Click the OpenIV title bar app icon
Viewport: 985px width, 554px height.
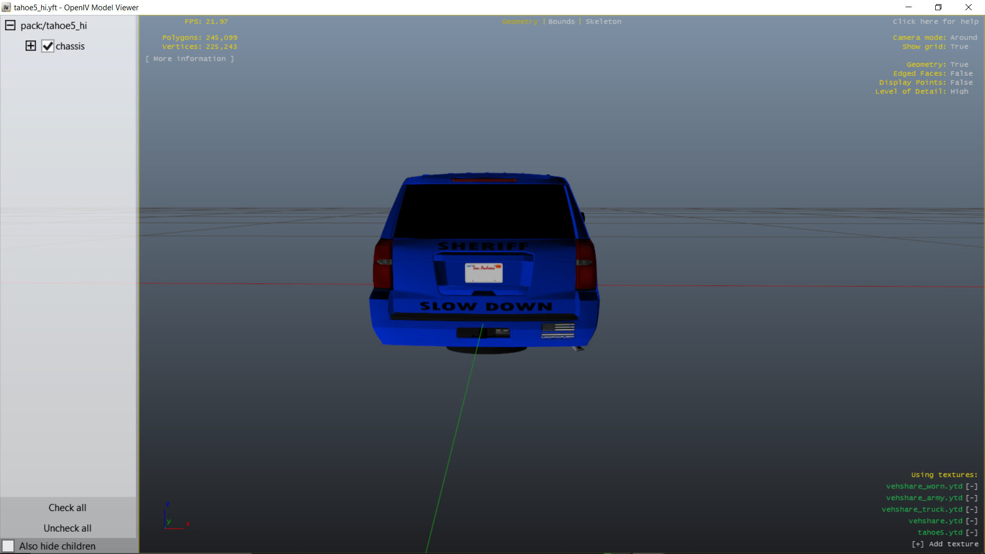point(6,7)
